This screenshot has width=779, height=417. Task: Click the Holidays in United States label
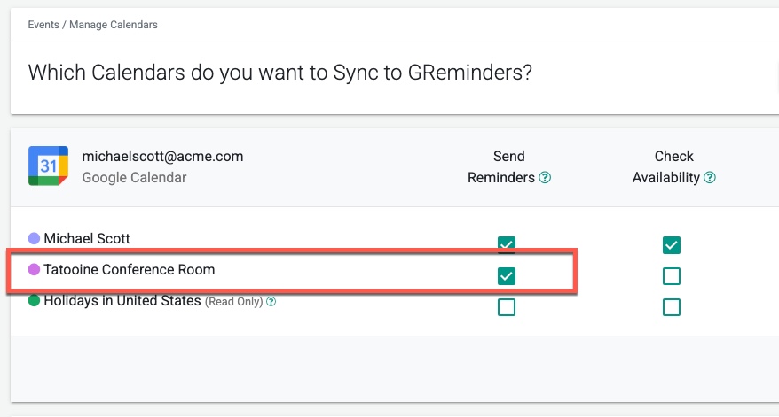pyautogui.click(x=122, y=300)
